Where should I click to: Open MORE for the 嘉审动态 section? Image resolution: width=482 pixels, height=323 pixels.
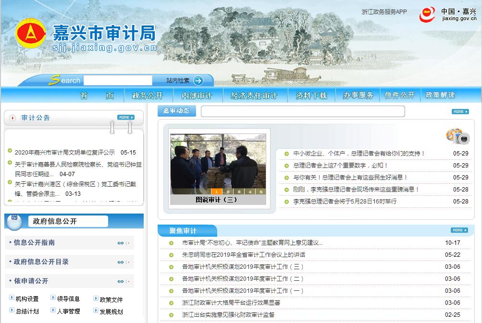pos(460,111)
